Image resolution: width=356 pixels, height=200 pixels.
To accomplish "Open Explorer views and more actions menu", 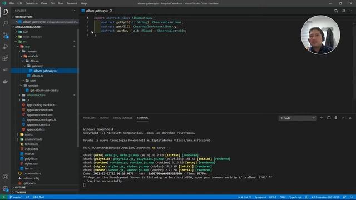I will [x=73, y=11].
